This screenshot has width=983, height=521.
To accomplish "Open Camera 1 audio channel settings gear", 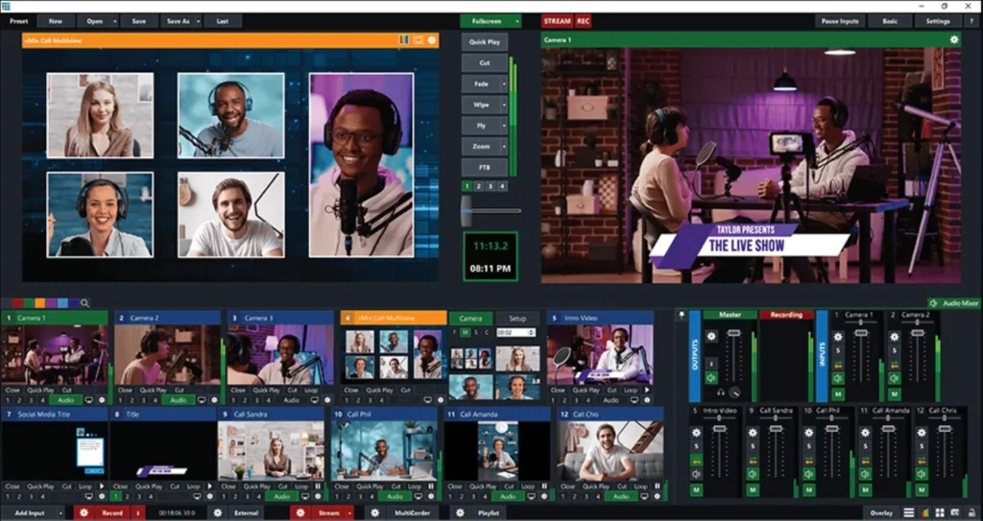I will click(x=838, y=337).
